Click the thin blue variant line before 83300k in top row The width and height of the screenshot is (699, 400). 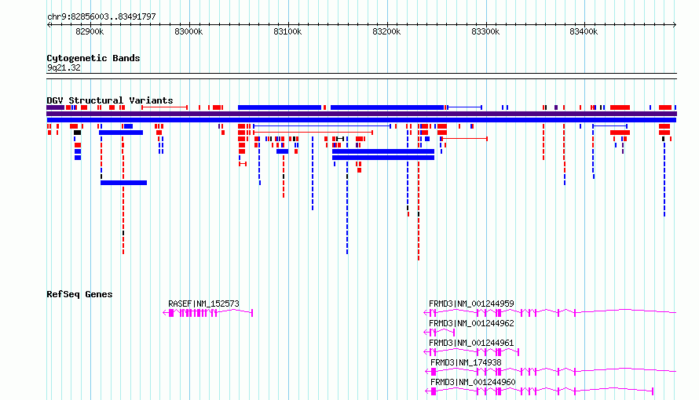(464, 107)
